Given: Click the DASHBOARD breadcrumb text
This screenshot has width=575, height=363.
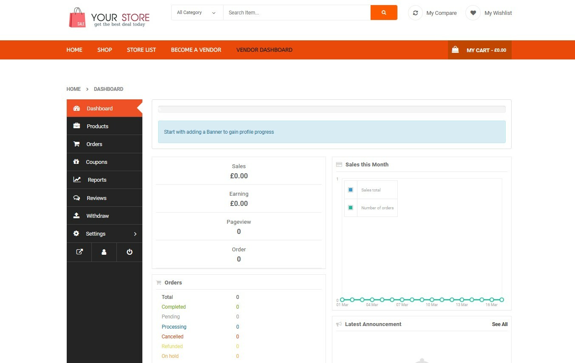Looking at the screenshot, I should click(108, 89).
